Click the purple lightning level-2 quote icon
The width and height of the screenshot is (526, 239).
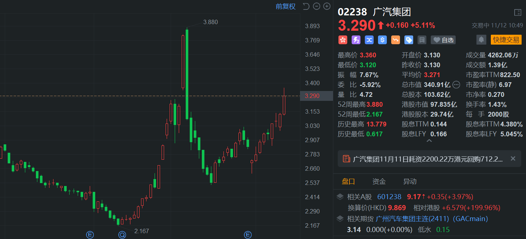click(356, 40)
